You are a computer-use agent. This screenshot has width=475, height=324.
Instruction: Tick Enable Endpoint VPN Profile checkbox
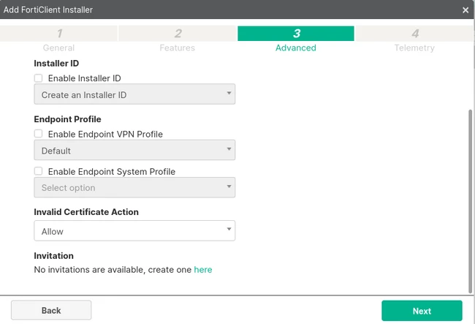pyautogui.click(x=38, y=134)
